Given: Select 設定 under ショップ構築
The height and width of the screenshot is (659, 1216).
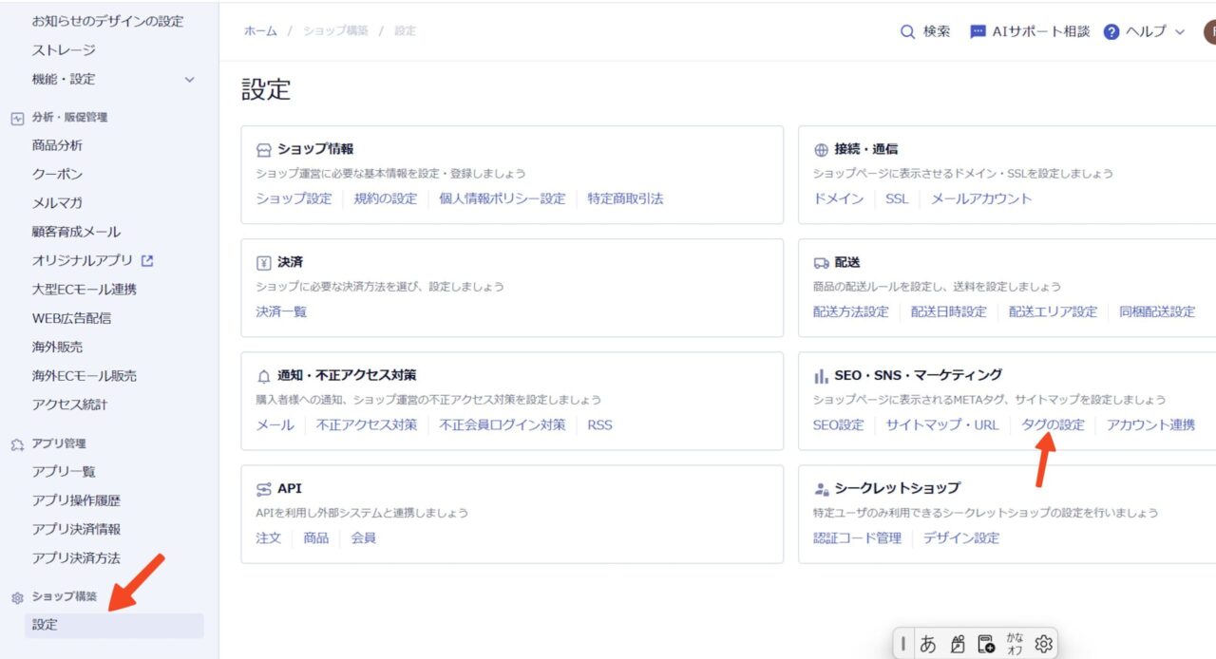Looking at the screenshot, I should (45, 625).
